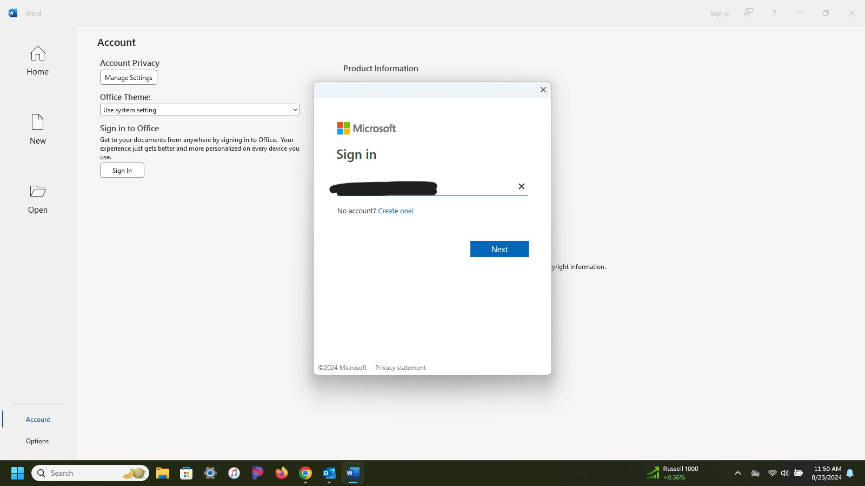Screen dimensions: 865x486
Task: Open Word Options from sidebar
Action: (x=37, y=441)
